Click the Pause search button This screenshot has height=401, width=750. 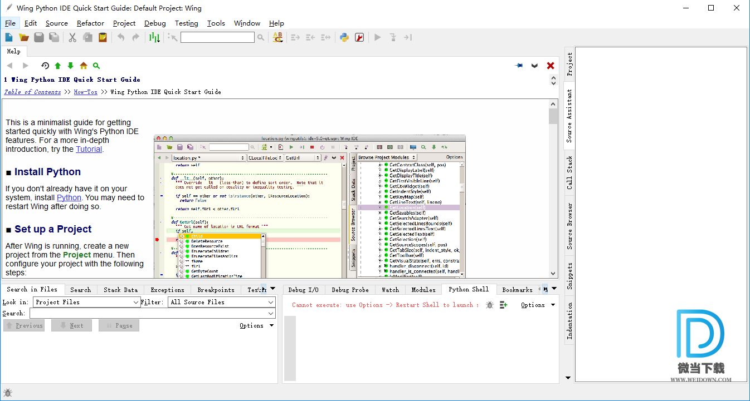(x=119, y=325)
